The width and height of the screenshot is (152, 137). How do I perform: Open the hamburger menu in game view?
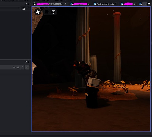[x=47, y=12]
